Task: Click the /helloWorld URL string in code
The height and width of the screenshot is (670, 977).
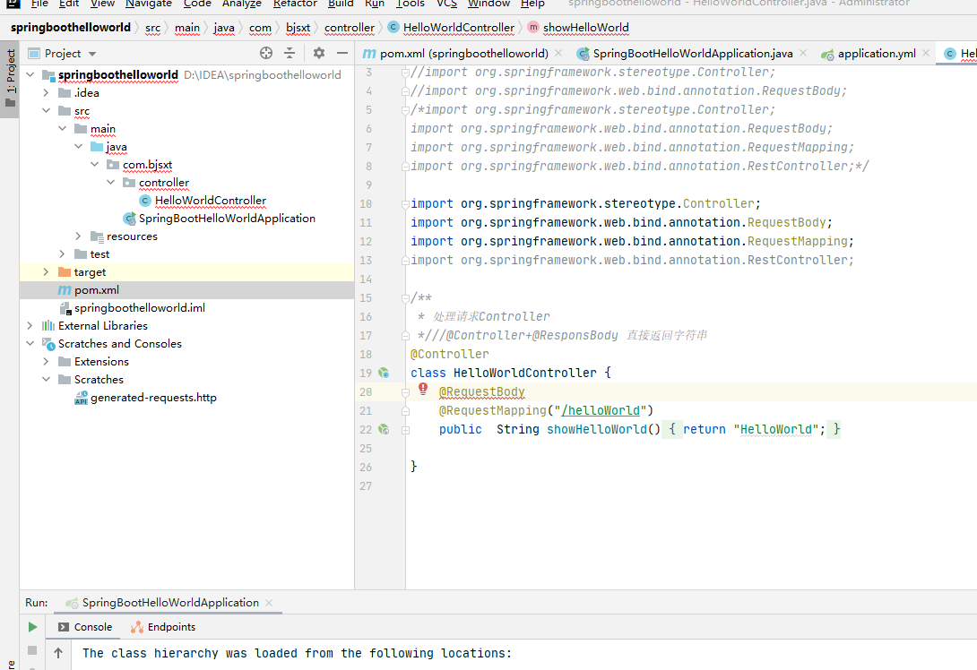Action: [x=601, y=411]
